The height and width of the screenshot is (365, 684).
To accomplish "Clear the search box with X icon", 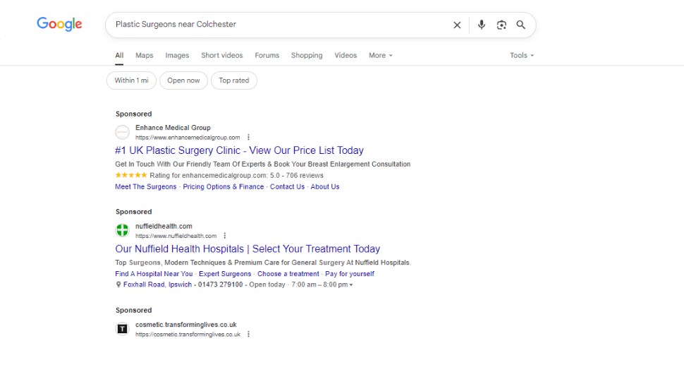I will 457,25.
